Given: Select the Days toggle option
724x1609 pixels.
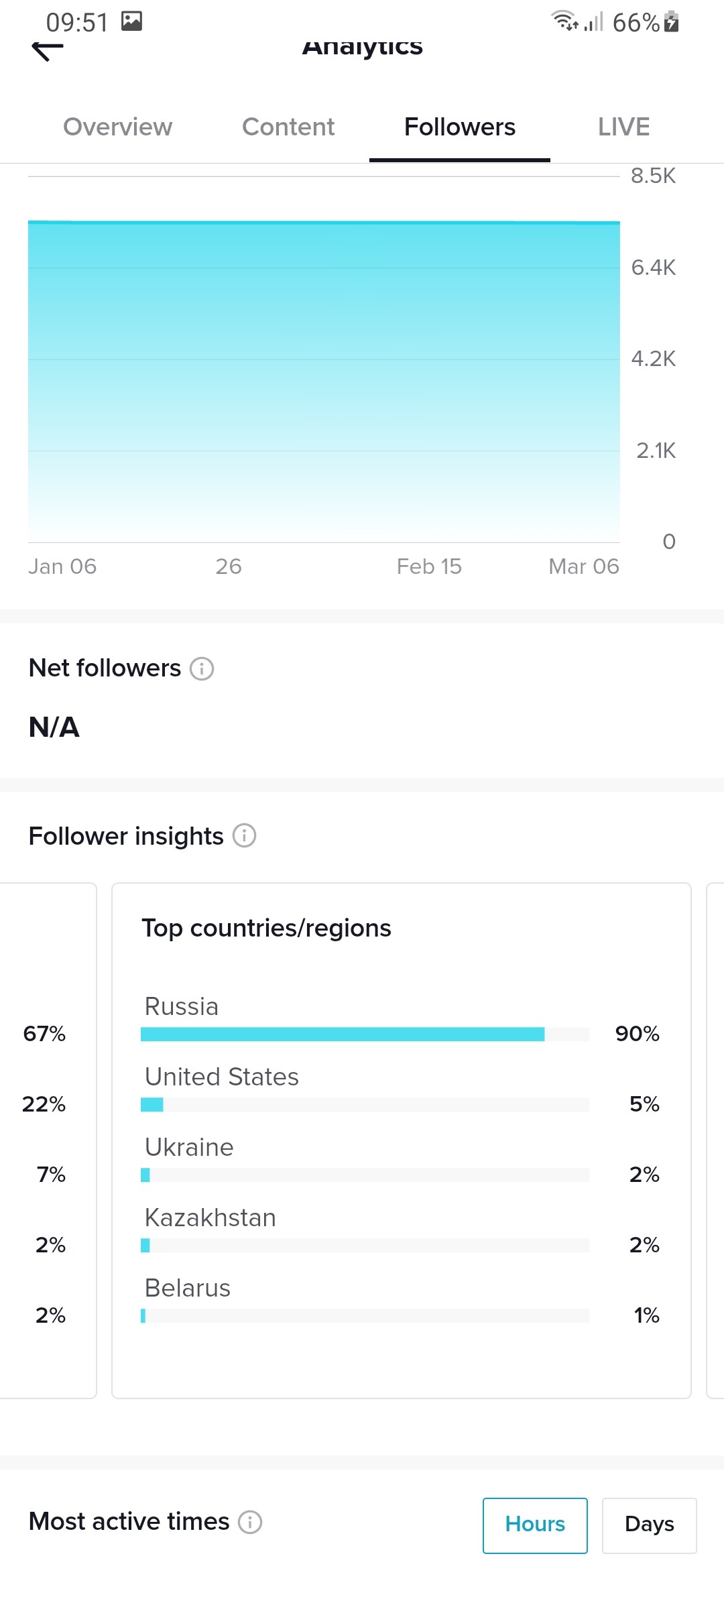Looking at the screenshot, I should point(649,1525).
